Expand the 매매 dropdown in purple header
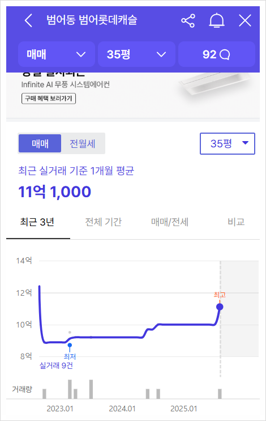266x421 pixels. pyautogui.click(x=57, y=54)
